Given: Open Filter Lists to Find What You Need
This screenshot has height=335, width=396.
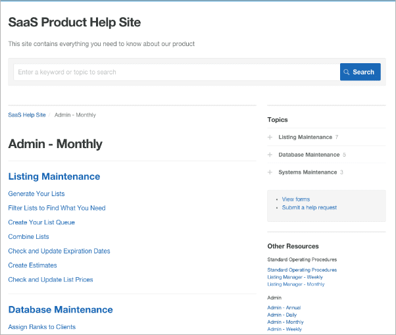Looking at the screenshot, I should click(x=57, y=208).
